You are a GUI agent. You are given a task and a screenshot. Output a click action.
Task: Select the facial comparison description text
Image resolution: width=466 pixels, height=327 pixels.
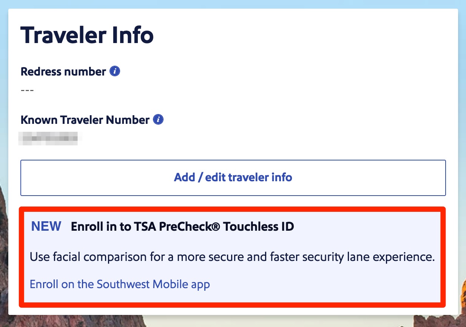[x=232, y=256]
